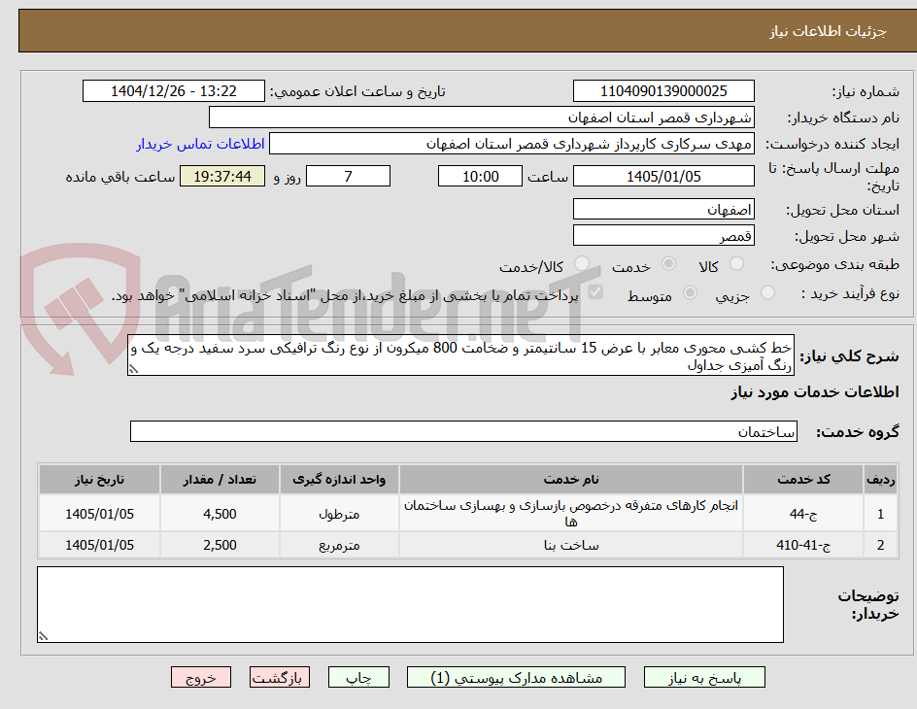This screenshot has height=709, width=917.
Task: Select the متوسط purchase type radio
Action: point(690,293)
